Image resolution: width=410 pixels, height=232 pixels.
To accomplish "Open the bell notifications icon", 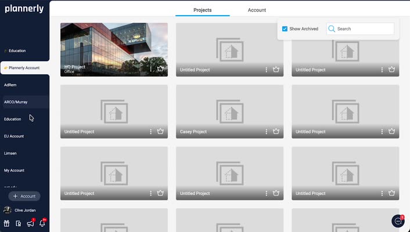I will click(x=42, y=223).
